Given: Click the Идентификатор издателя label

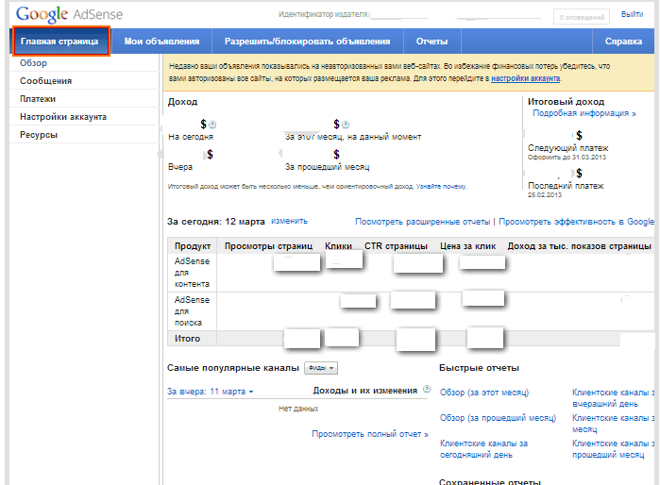Looking at the screenshot, I should coord(324,14).
